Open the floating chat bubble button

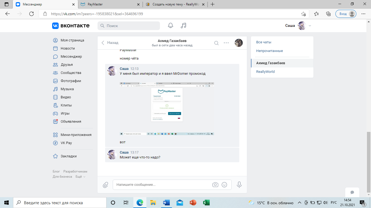point(352,192)
